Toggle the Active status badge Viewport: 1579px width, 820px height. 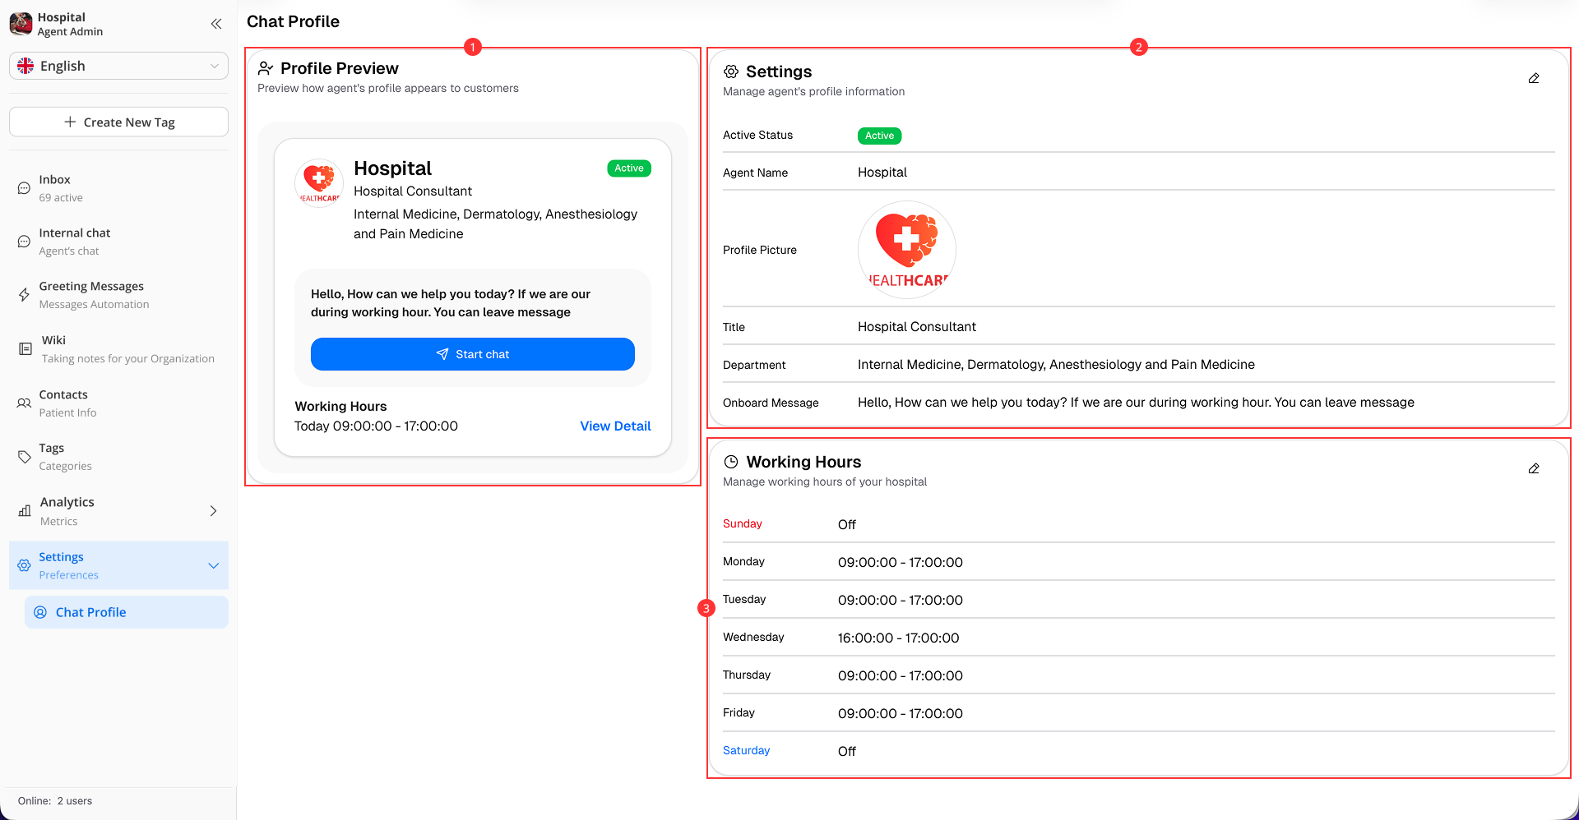[879, 135]
